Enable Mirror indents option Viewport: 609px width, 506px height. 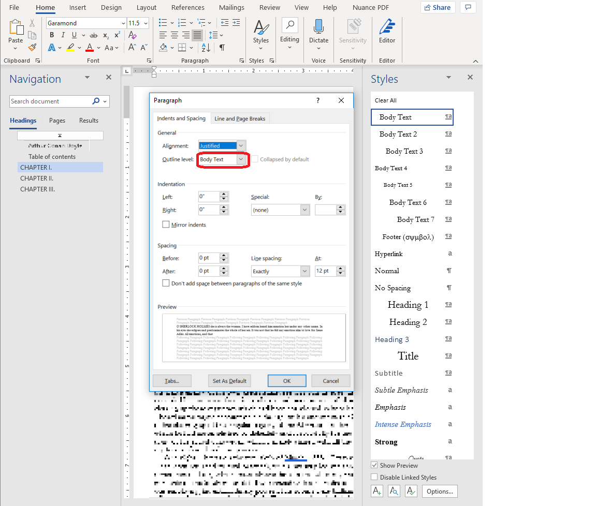point(167,225)
